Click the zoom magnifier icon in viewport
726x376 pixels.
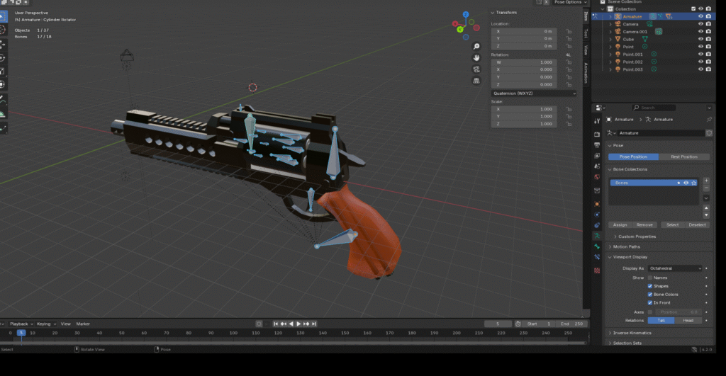click(478, 46)
